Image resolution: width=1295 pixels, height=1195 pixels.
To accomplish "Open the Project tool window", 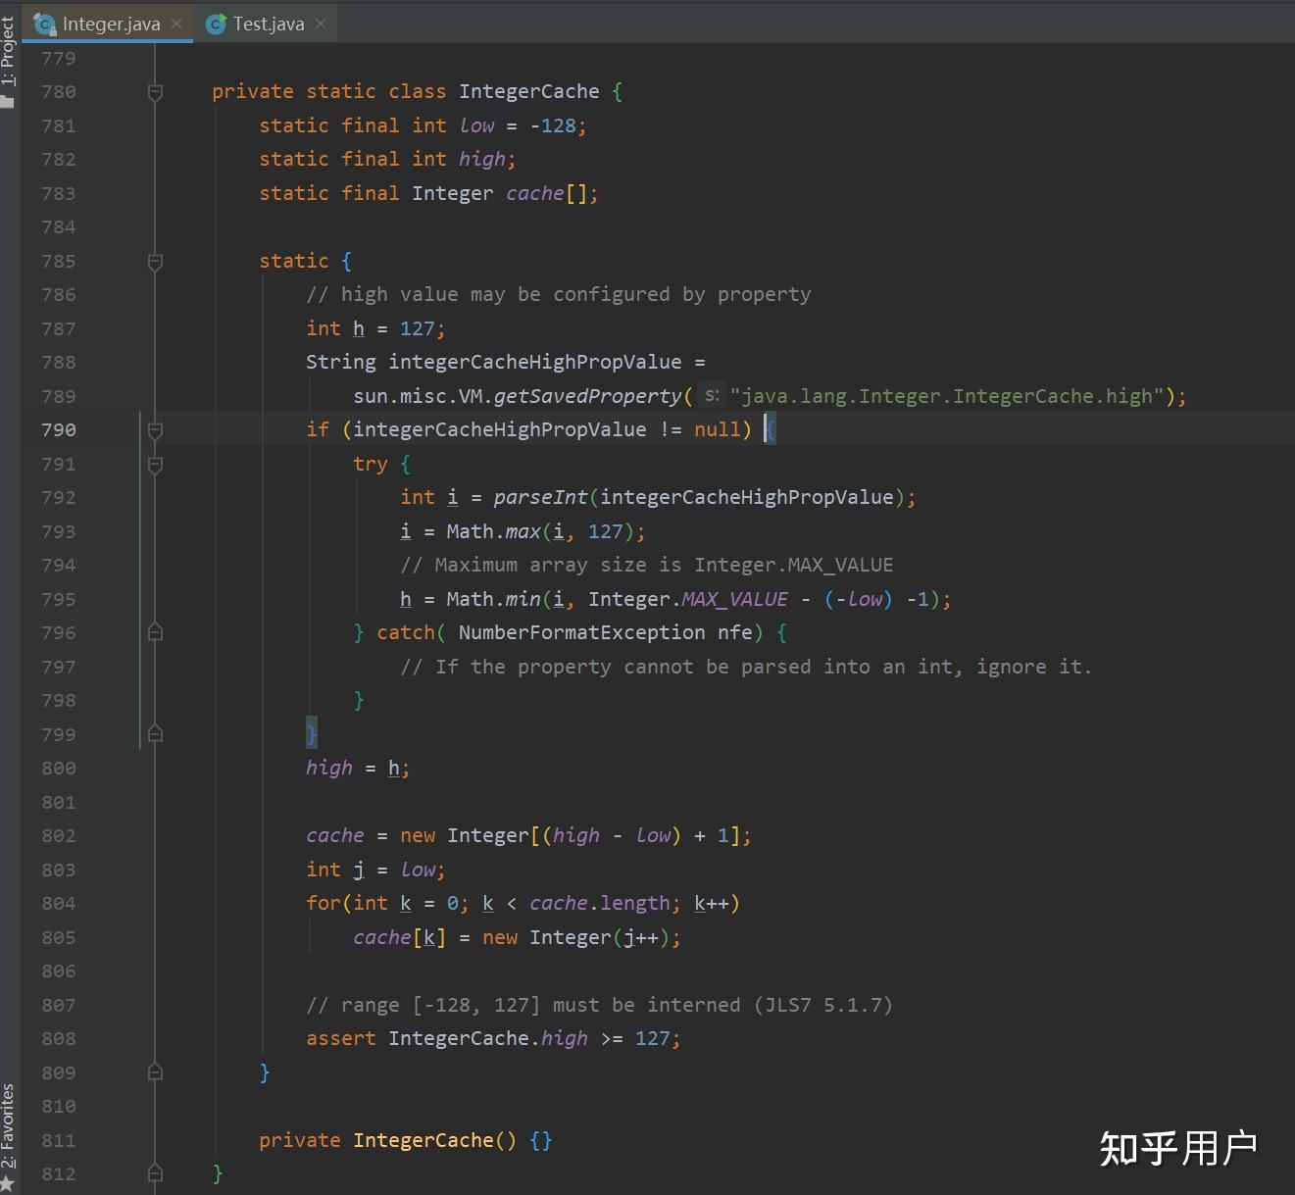I will [x=9, y=59].
